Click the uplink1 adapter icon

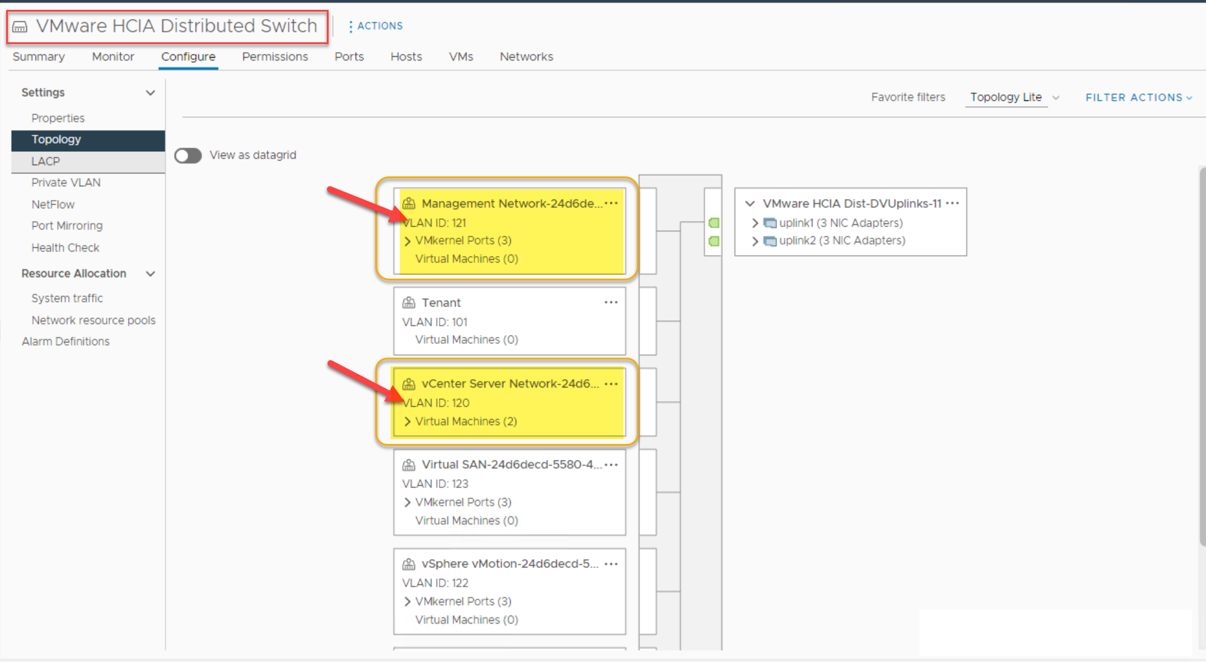[x=769, y=223]
